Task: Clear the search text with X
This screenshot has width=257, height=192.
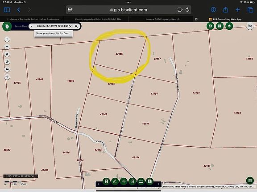Action: (70, 26)
